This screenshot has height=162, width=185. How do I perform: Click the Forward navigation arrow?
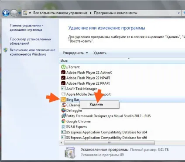pyautogui.click(x=14, y=13)
